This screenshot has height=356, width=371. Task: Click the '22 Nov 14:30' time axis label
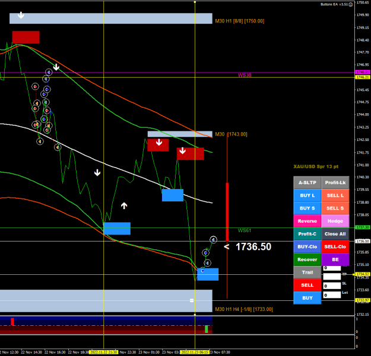pyautogui.click(x=31, y=352)
